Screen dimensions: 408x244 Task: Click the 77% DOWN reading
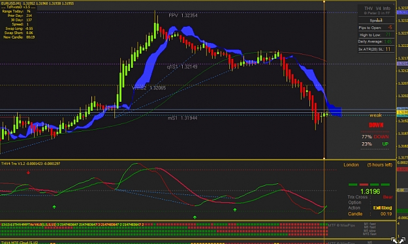pyautogui.click(x=375, y=137)
